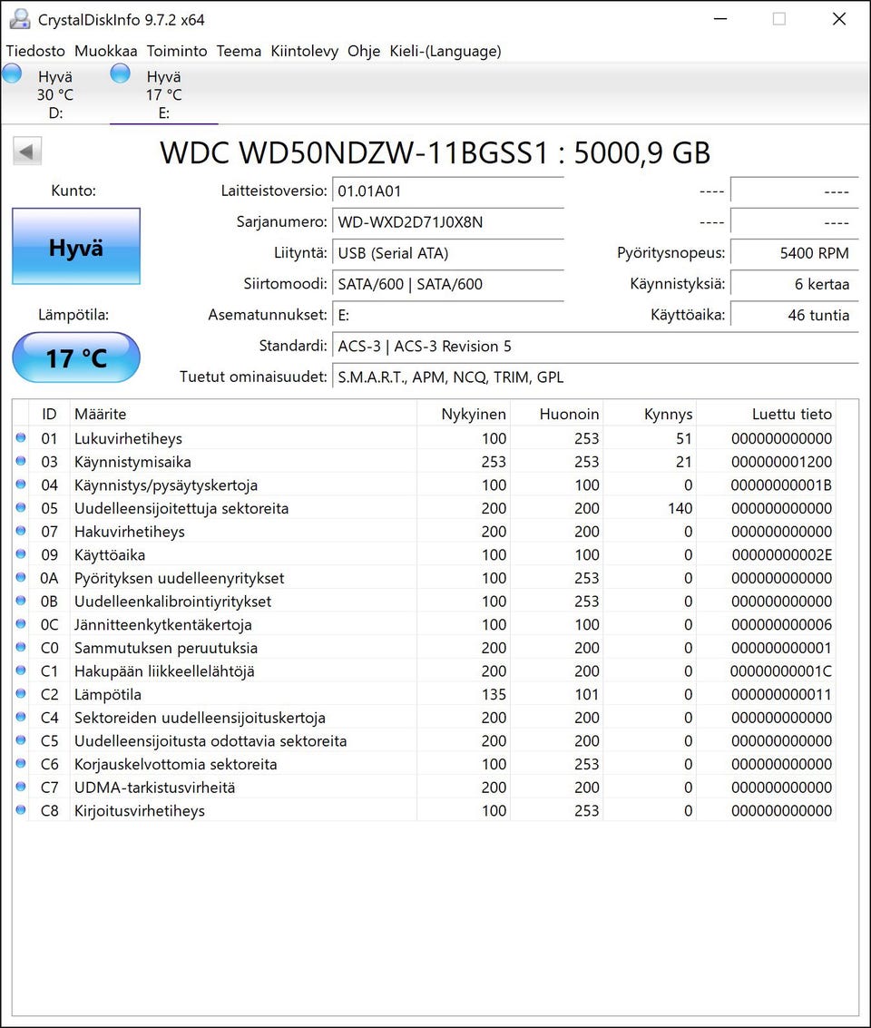Image resolution: width=871 pixels, height=1028 pixels.
Task: Click status dot for Jännitteenkytkentäkertoja row
Action: (21, 624)
